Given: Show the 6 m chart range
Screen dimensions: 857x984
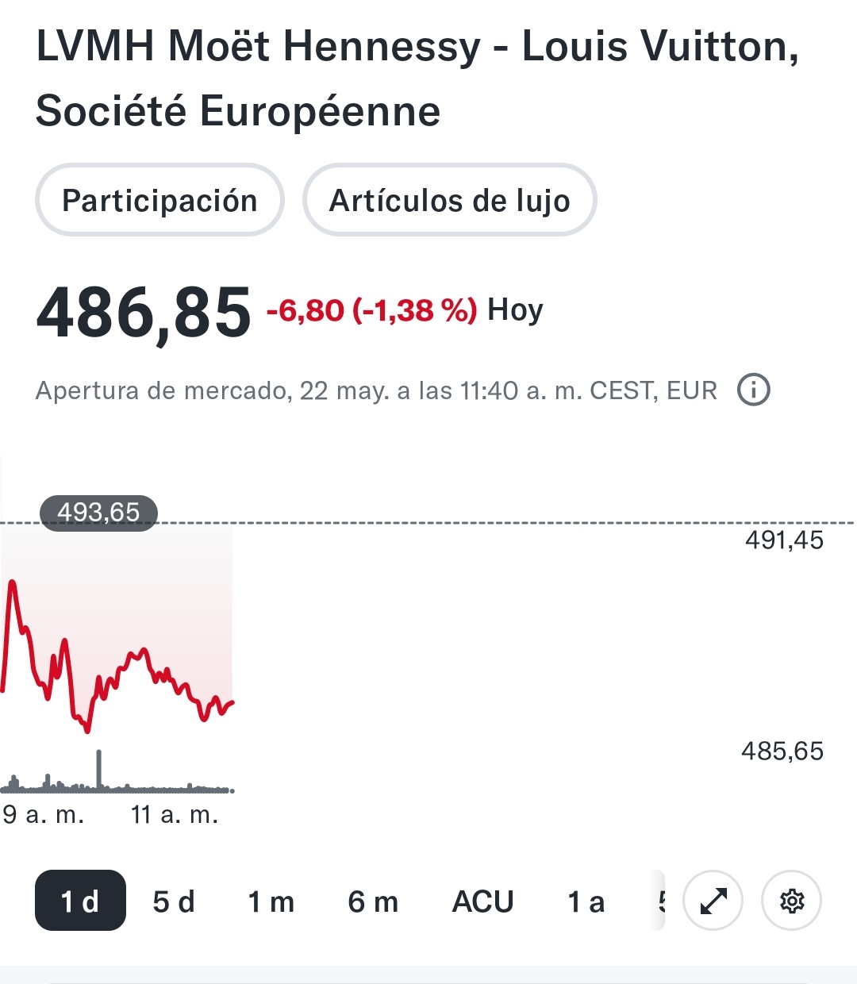Looking at the screenshot, I should coord(373,901).
